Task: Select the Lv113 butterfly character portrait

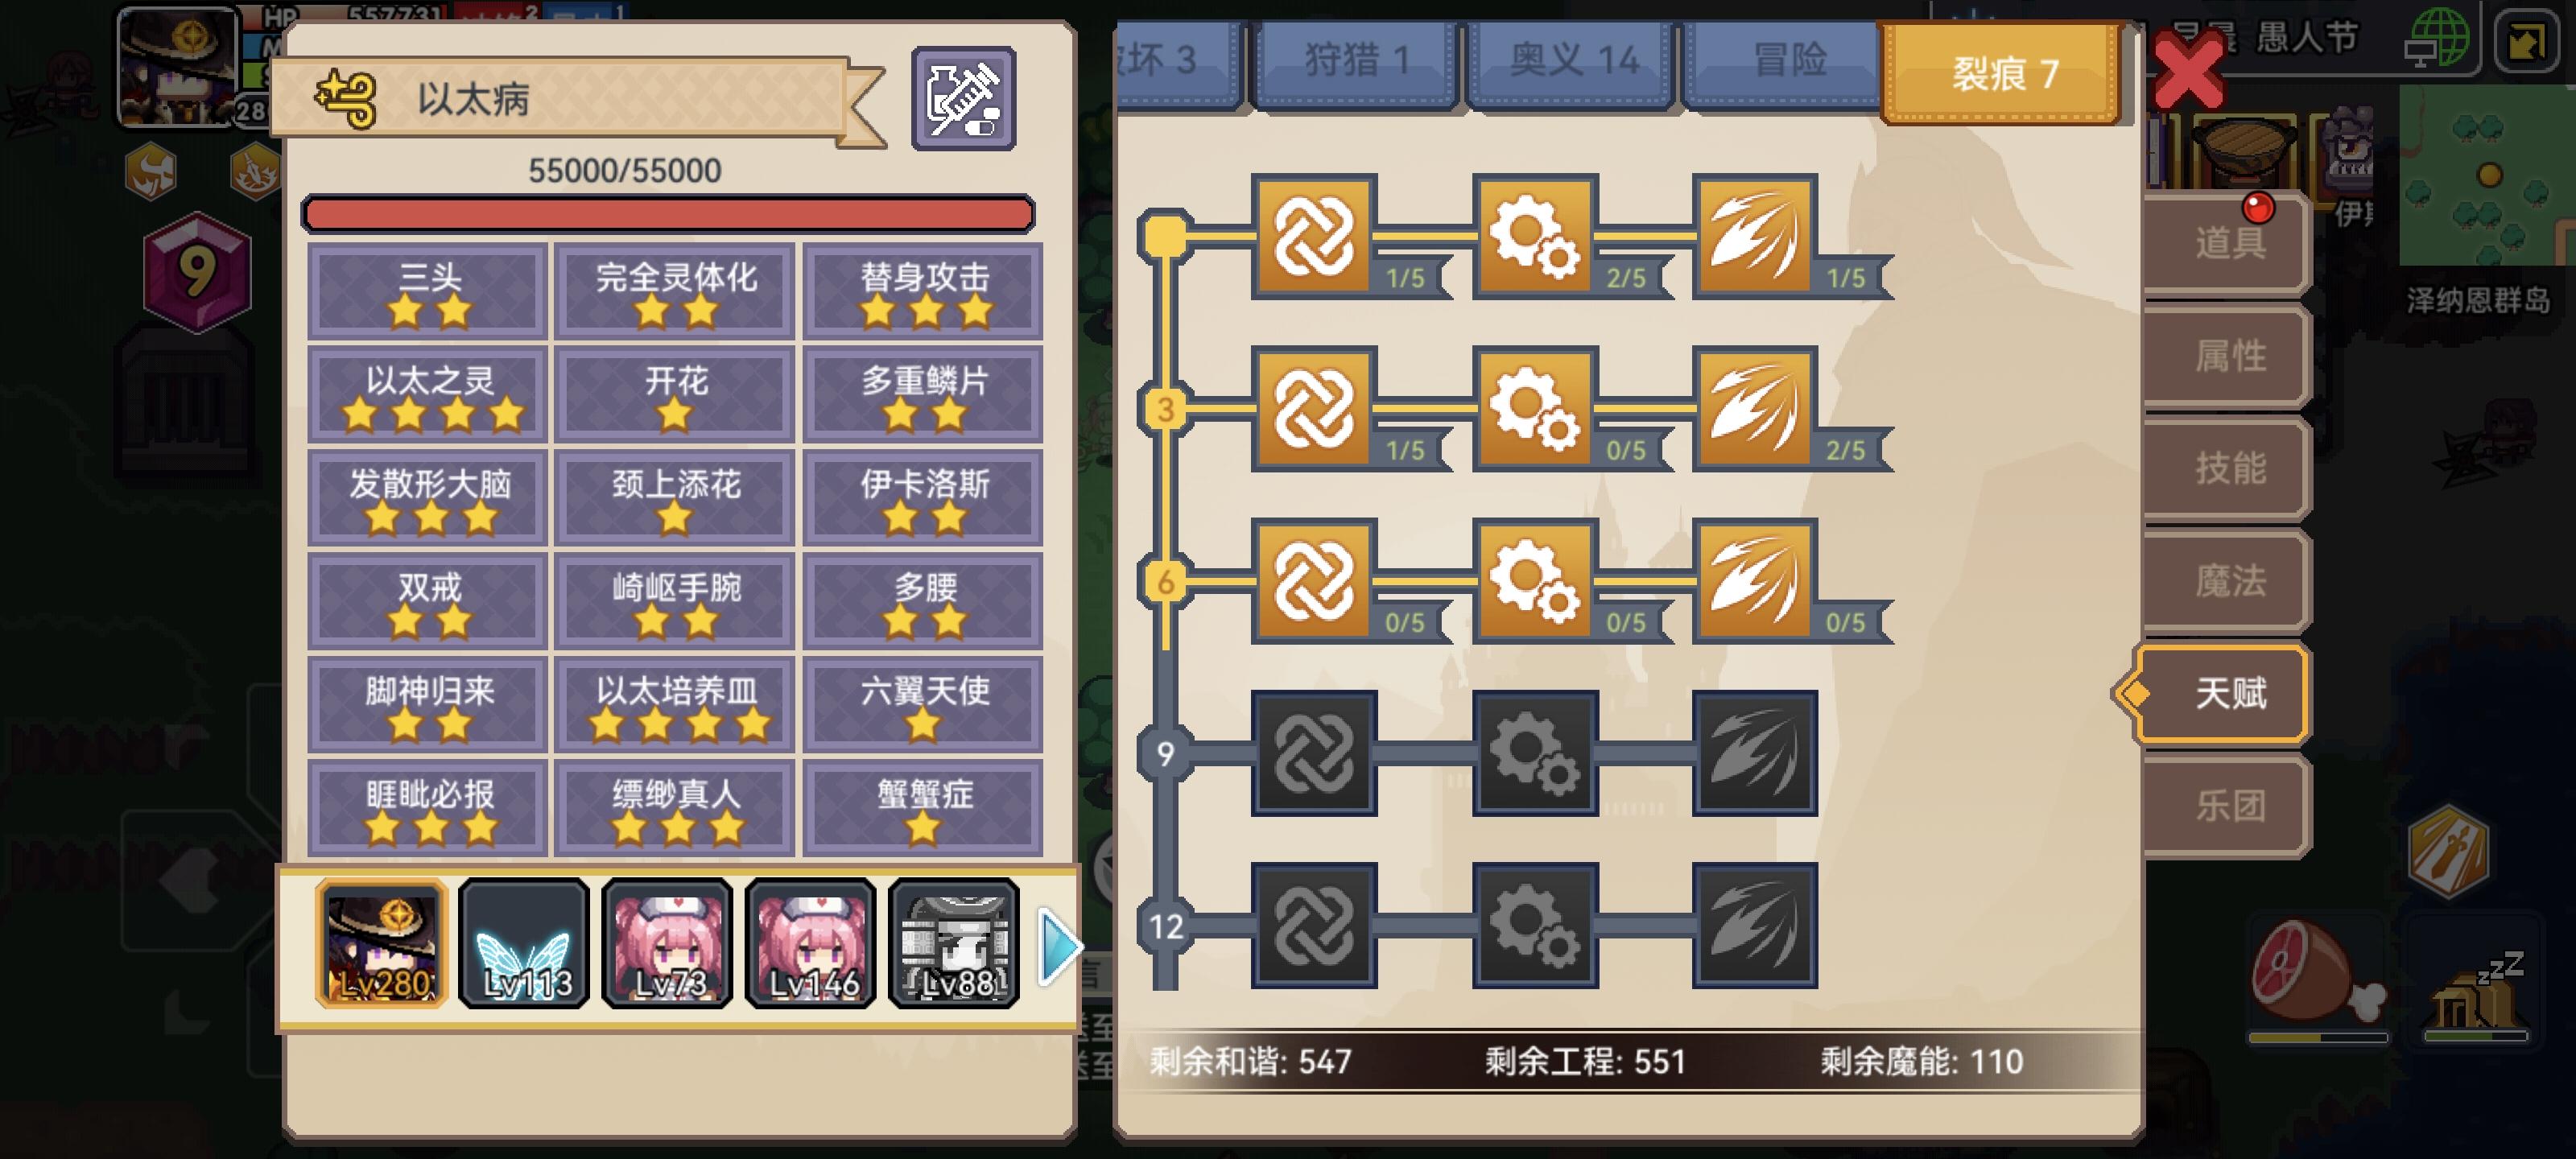Action: point(524,944)
